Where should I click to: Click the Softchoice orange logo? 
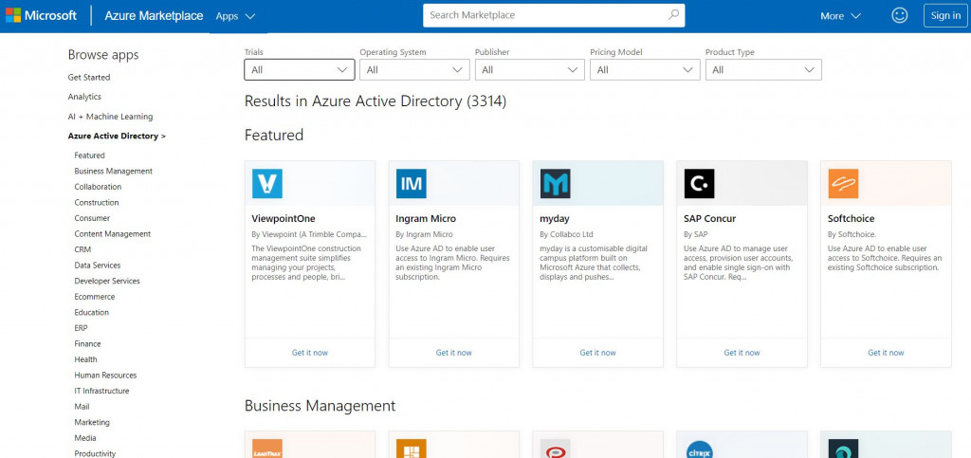tap(843, 183)
